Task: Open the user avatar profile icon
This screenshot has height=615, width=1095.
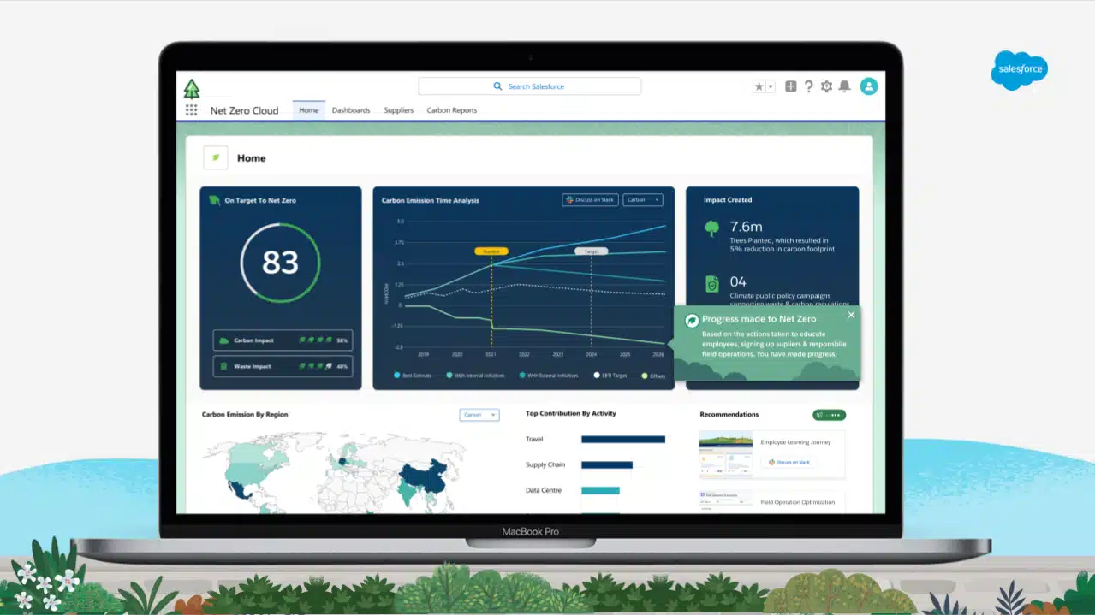Action: (869, 86)
